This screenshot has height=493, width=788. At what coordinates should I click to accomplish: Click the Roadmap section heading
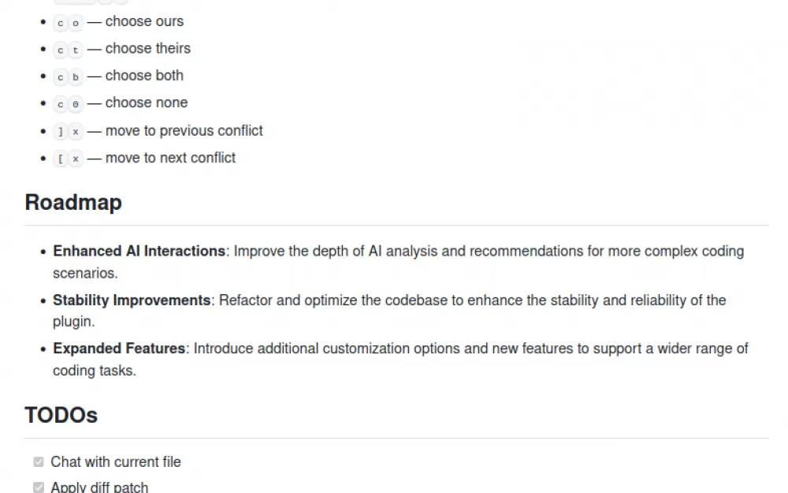pyautogui.click(x=73, y=202)
